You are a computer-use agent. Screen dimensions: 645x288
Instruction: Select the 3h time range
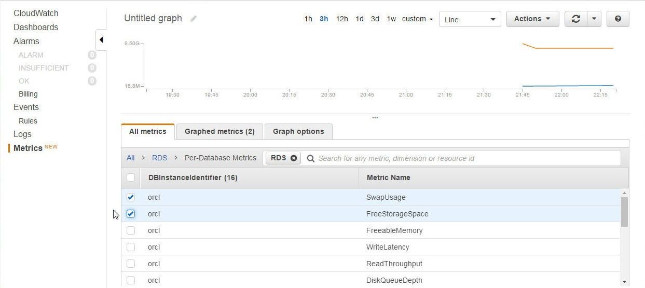[324, 19]
